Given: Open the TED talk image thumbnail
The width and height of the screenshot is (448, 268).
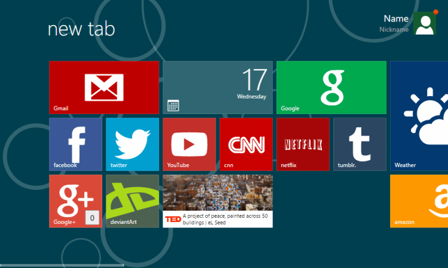Looking at the screenshot, I should [x=217, y=193].
